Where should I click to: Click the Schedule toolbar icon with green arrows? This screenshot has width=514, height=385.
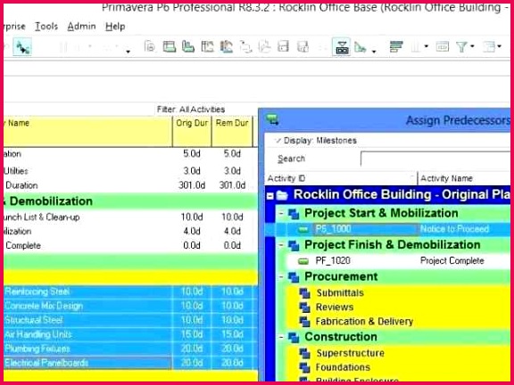tap(22, 47)
